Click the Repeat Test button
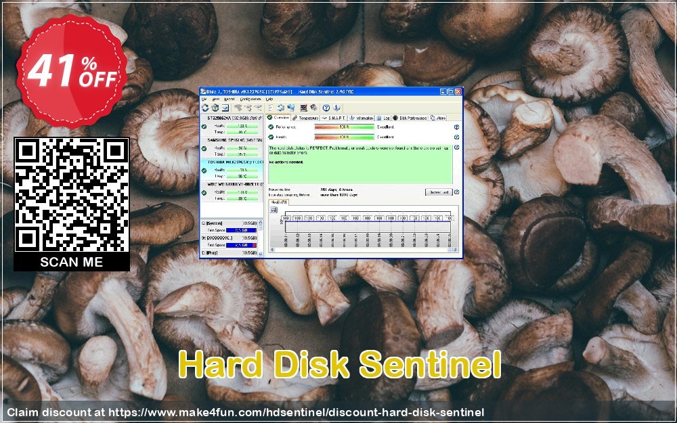 [x=439, y=192]
